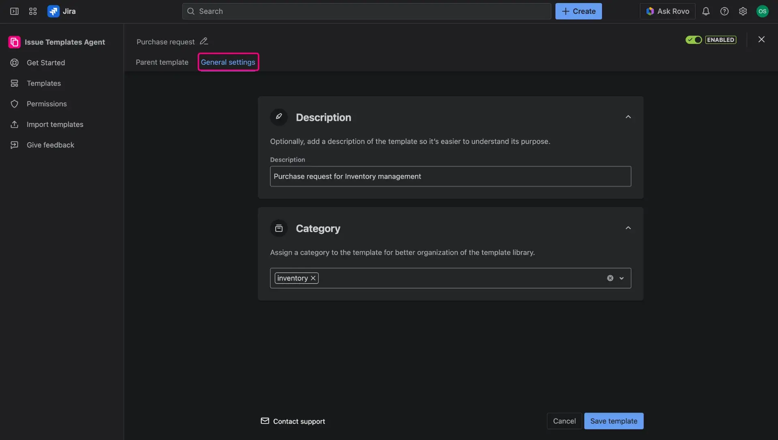Screen dimensions: 778x440
Task: Clear all selected categories in the field
Action: (x=610, y=278)
